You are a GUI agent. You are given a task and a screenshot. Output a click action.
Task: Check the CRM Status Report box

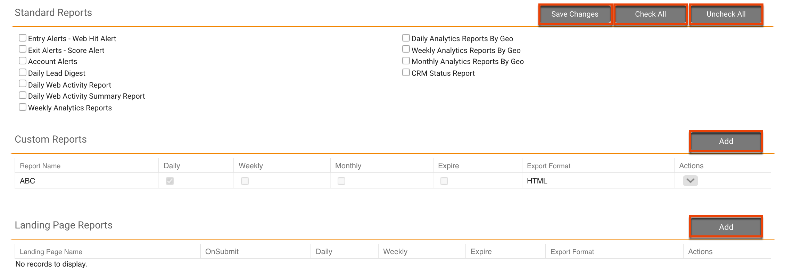point(406,72)
